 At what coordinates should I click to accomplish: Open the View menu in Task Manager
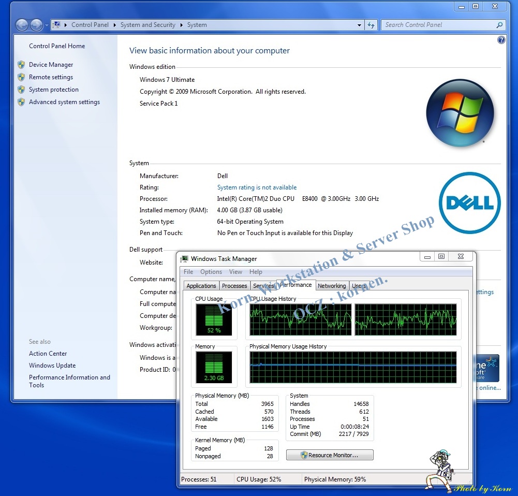pyautogui.click(x=235, y=272)
